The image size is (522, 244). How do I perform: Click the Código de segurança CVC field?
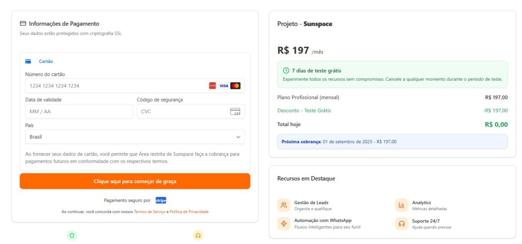(181, 111)
